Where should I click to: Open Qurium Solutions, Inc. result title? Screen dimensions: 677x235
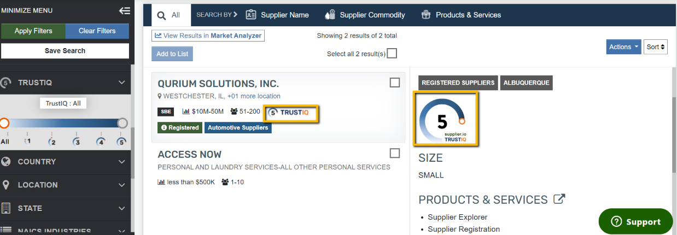point(218,84)
